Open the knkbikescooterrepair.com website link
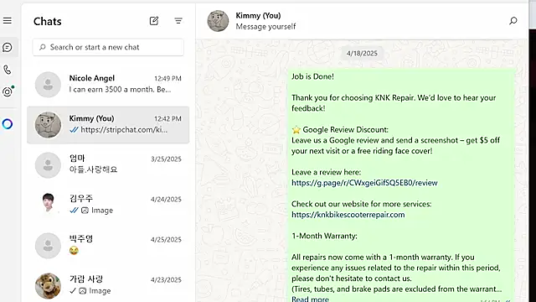Screen dimensions: 536x302 click(x=348, y=215)
